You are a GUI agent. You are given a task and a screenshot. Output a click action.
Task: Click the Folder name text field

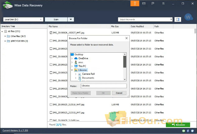tap(104, 86)
